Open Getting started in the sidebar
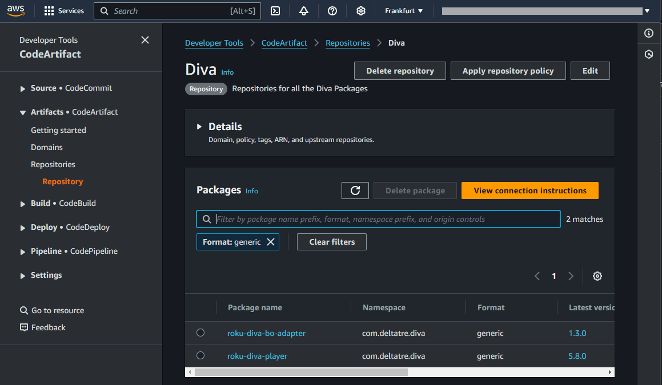The width and height of the screenshot is (662, 385). point(58,130)
